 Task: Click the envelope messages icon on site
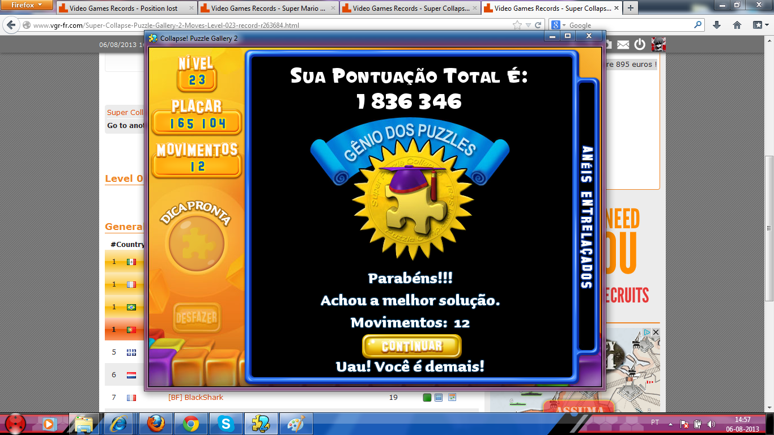tap(623, 45)
